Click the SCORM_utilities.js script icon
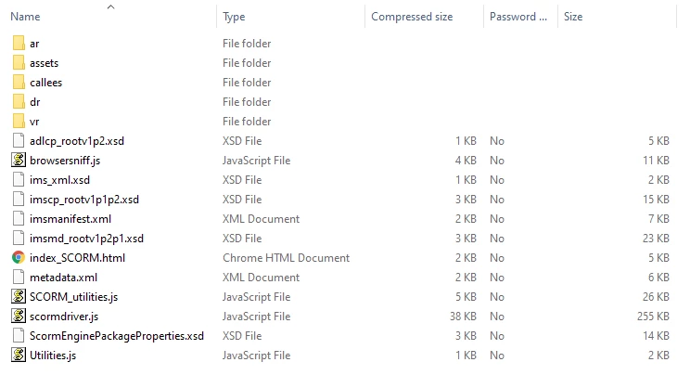Image resolution: width=690 pixels, height=388 pixels. pos(19,297)
